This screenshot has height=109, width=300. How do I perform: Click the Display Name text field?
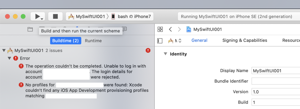tap(275, 71)
